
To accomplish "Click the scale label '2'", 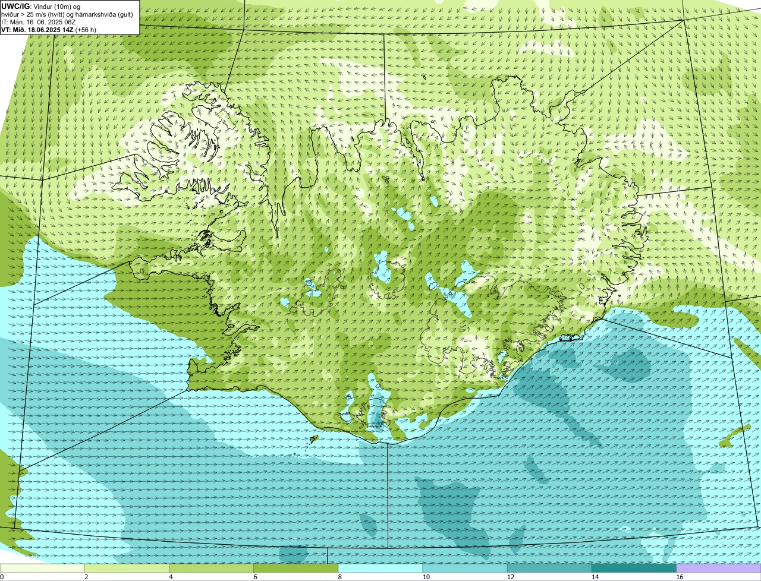I will pyautogui.click(x=86, y=577).
